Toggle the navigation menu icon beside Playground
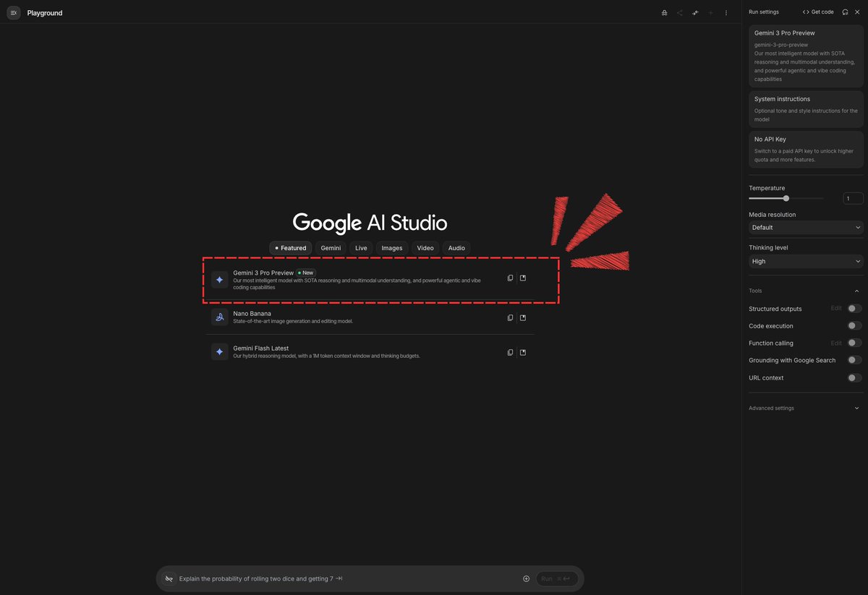The width and height of the screenshot is (868, 595). click(13, 13)
